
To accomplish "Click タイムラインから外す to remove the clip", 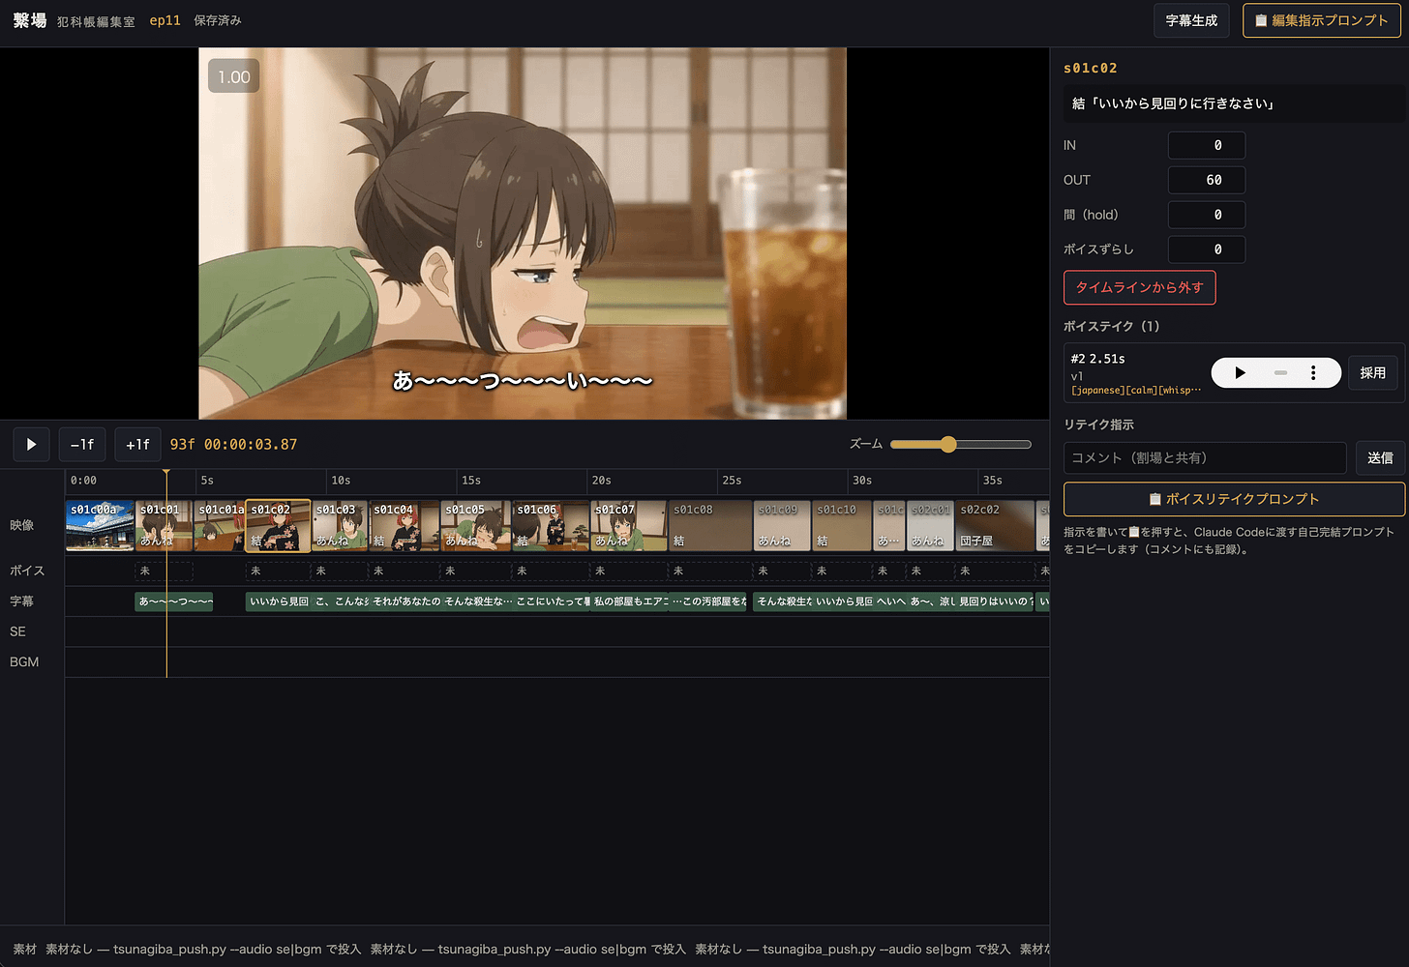I will point(1139,287).
